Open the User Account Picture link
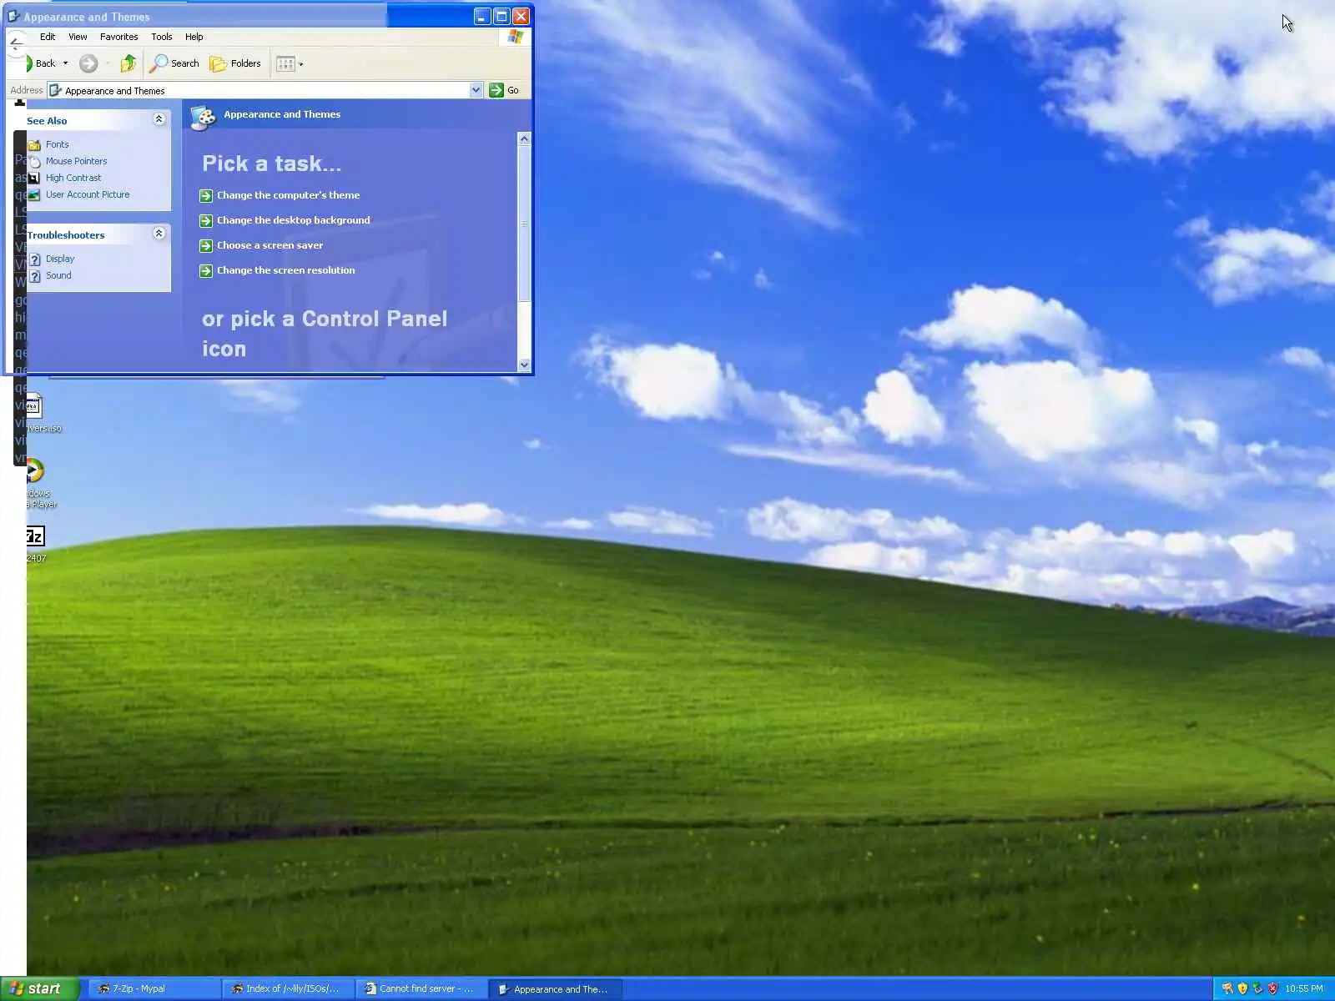The height and width of the screenshot is (1001, 1335). [x=88, y=194]
